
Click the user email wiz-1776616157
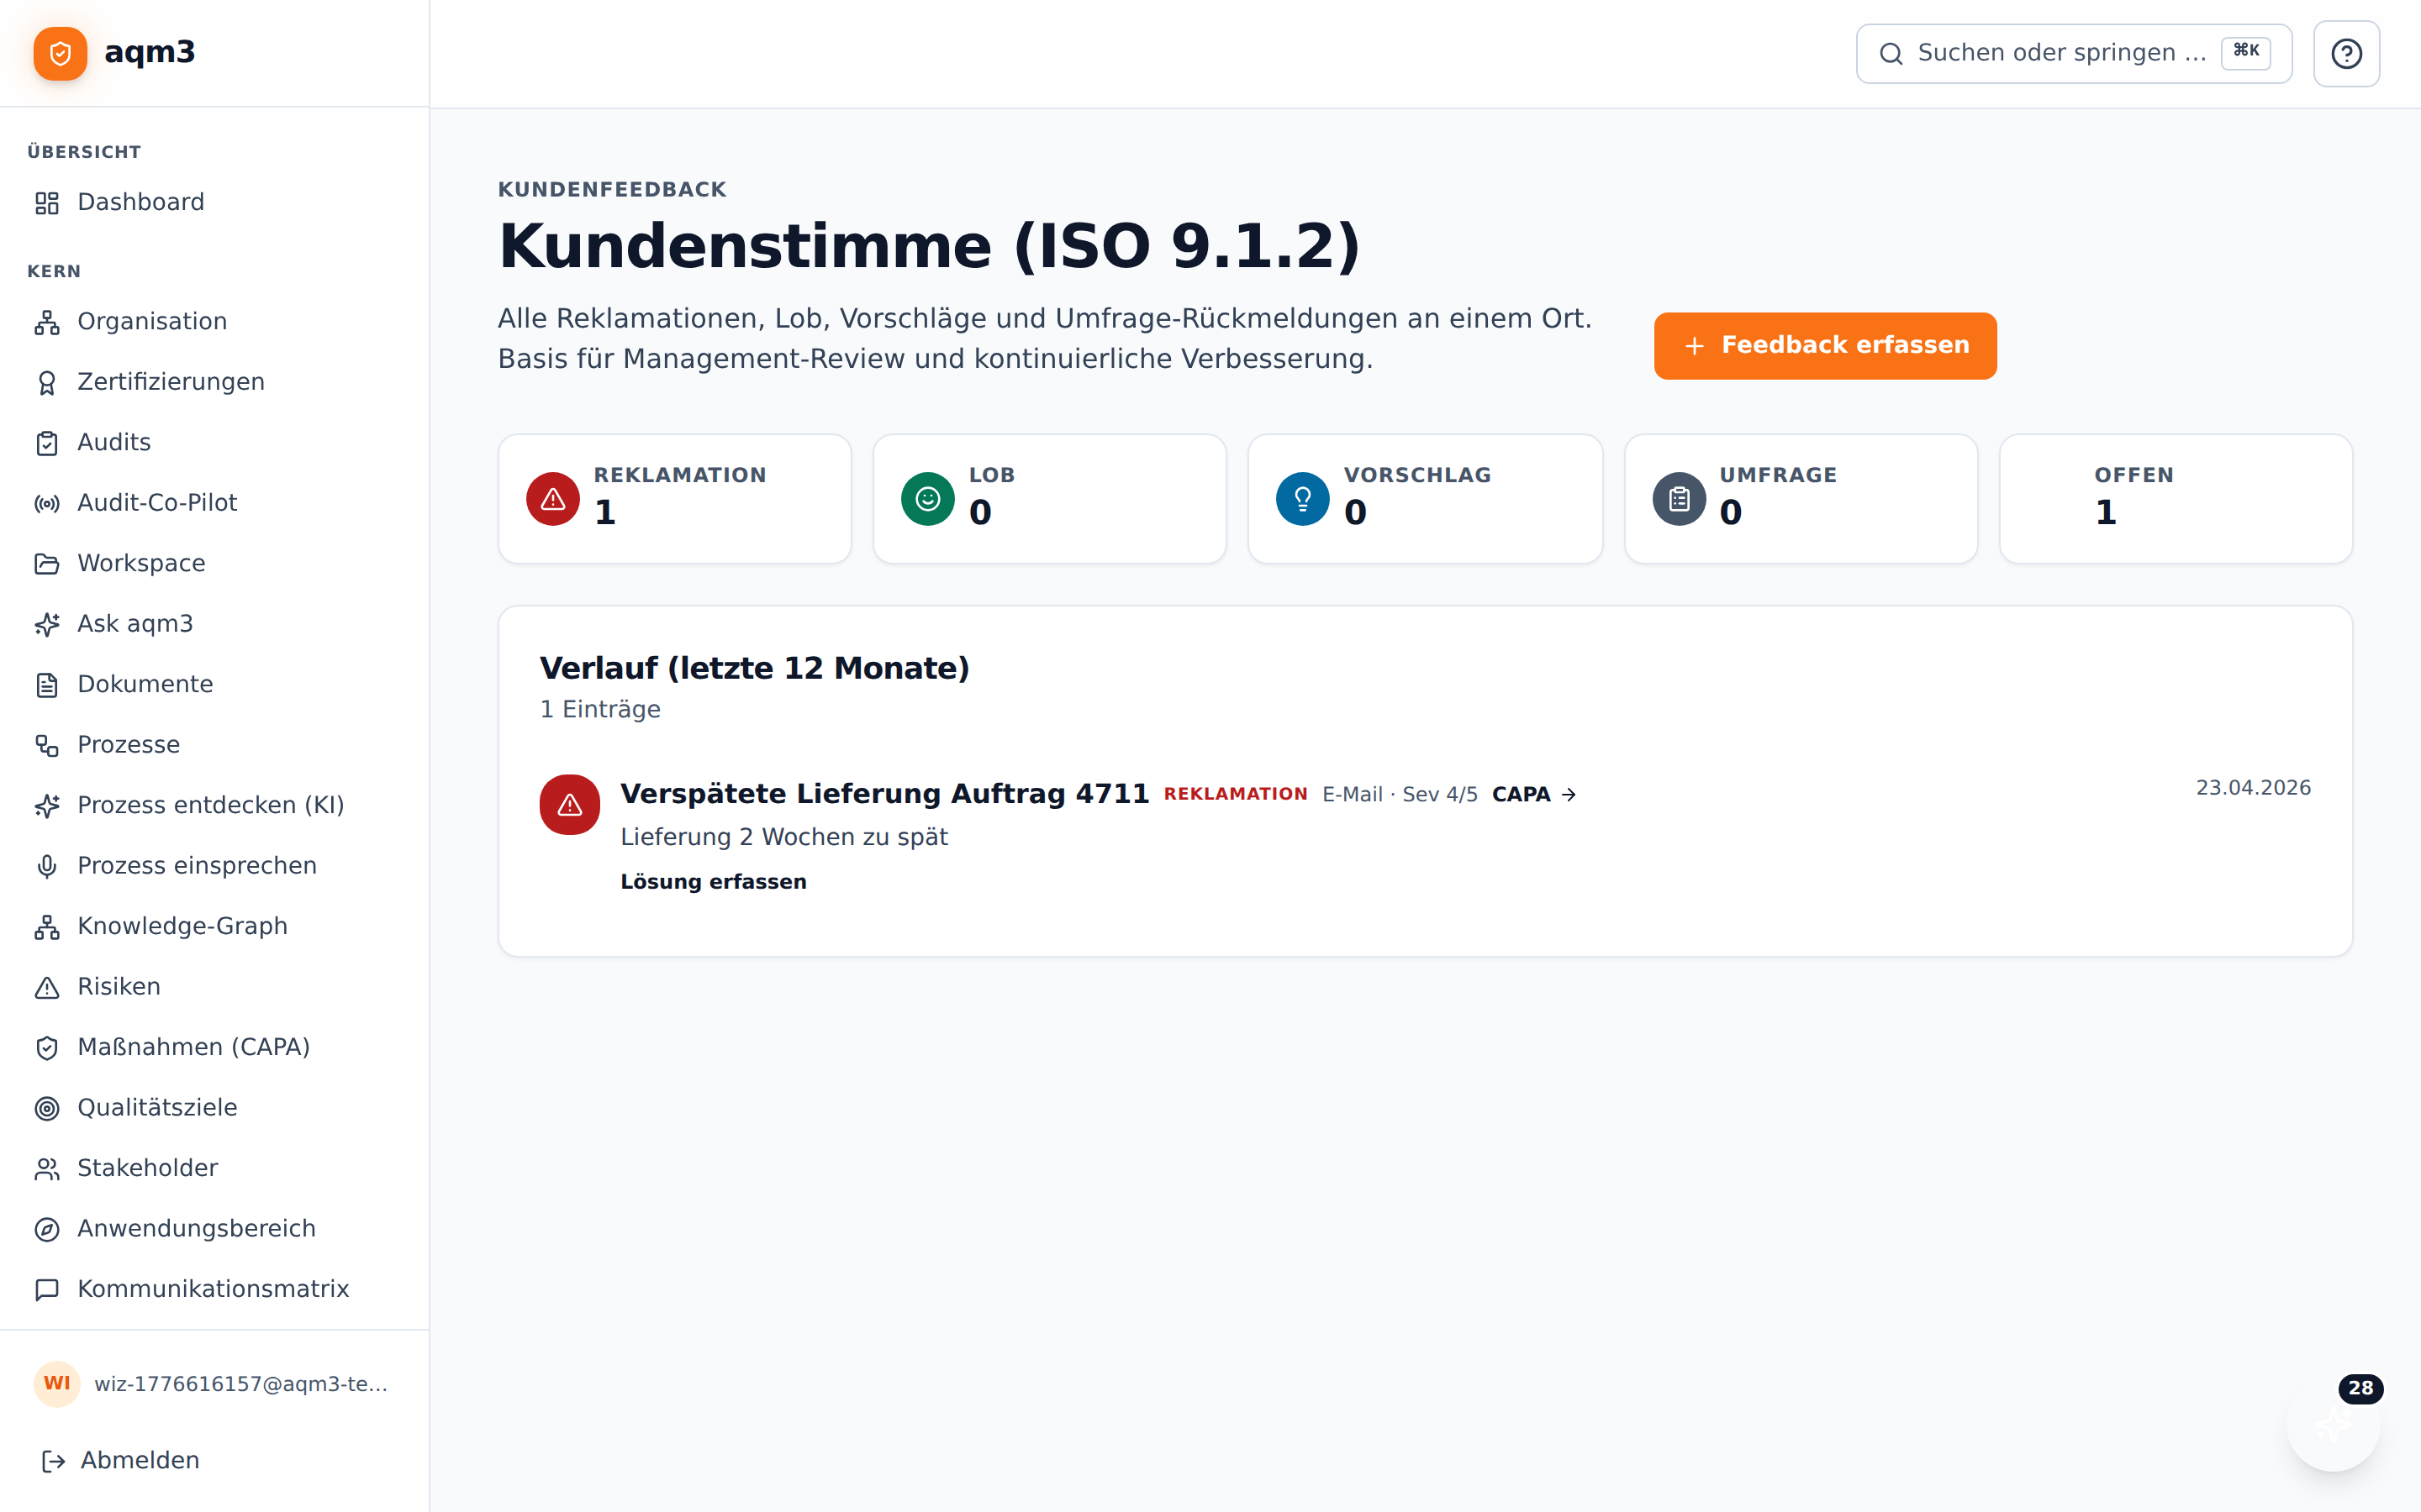pyautogui.click(x=241, y=1384)
